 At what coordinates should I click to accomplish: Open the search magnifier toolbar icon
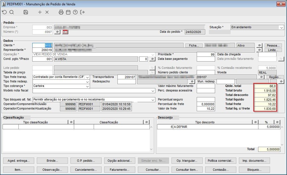tap(12, 12)
